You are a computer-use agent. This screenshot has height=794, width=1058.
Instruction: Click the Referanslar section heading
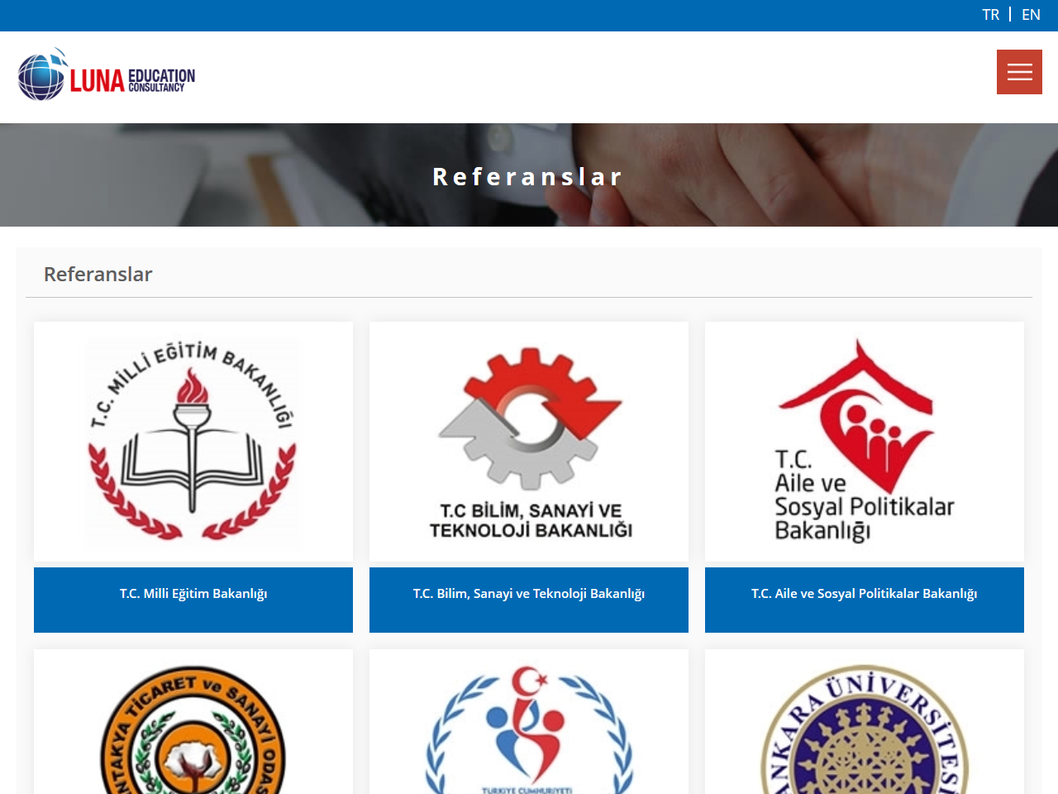[x=98, y=274]
